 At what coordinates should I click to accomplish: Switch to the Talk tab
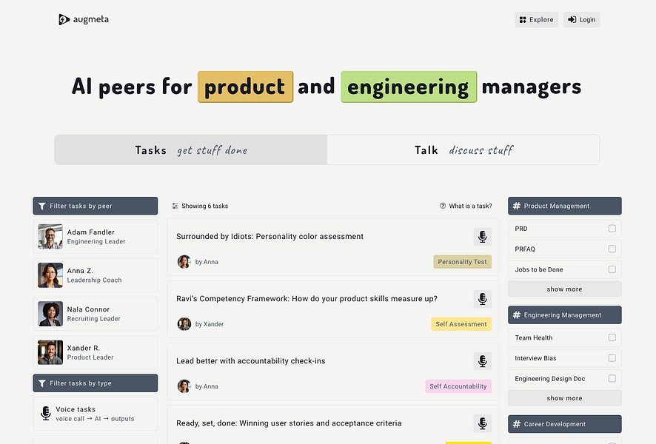coord(463,150)
